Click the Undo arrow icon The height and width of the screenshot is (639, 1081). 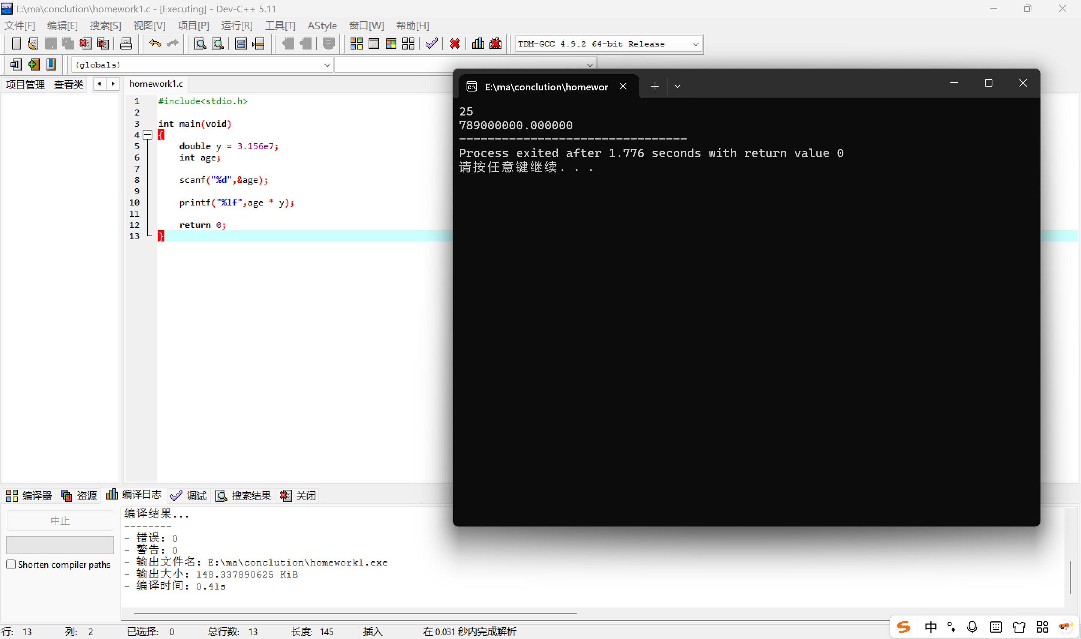[x=155, y=43]
